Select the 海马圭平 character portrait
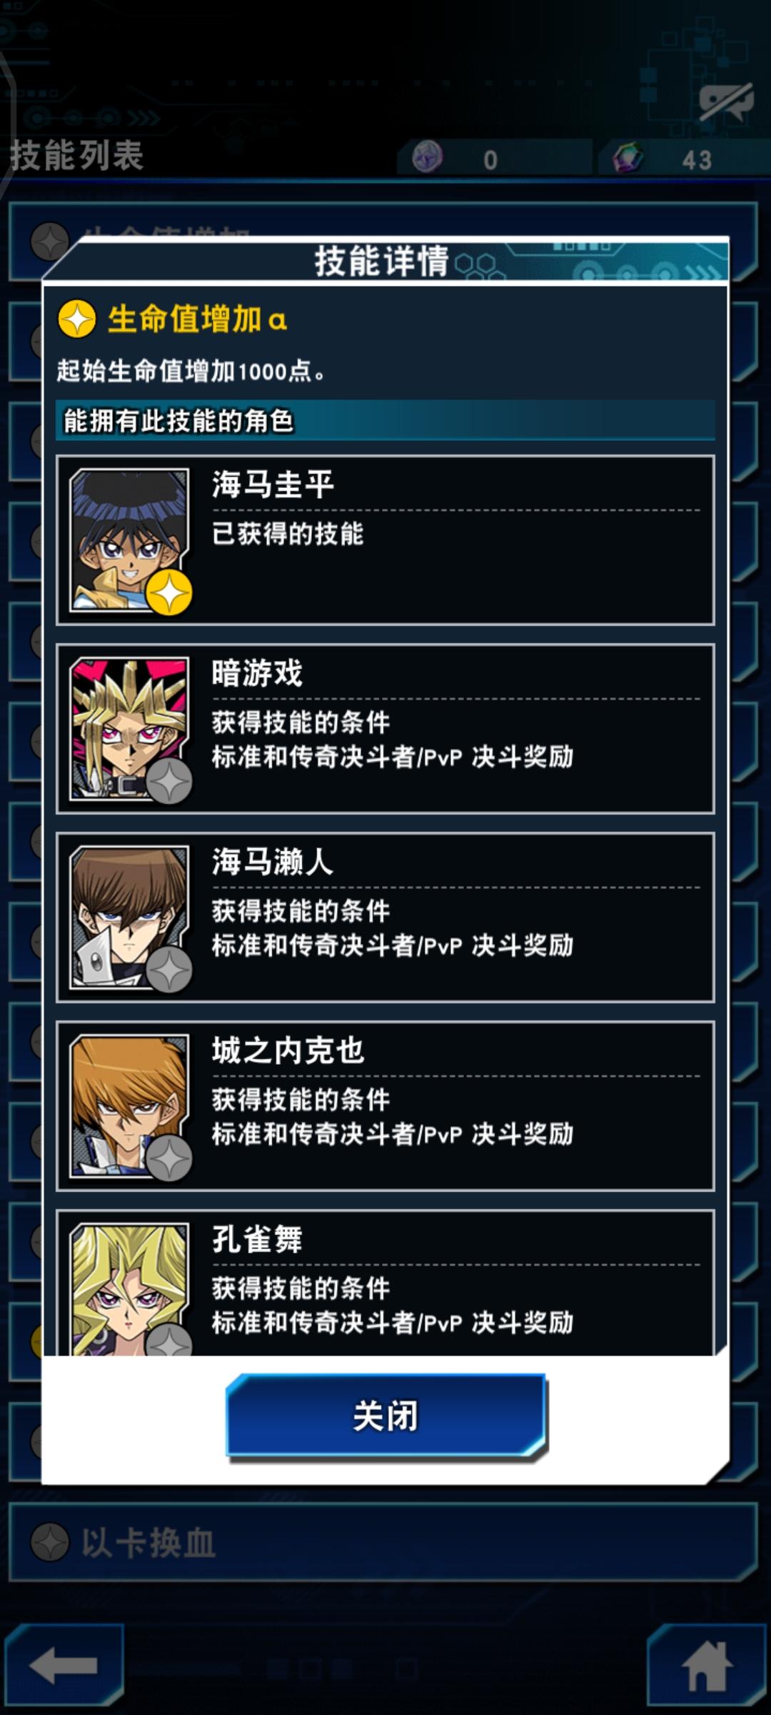Screen dimensions: 771x1715 click(129, 540)
